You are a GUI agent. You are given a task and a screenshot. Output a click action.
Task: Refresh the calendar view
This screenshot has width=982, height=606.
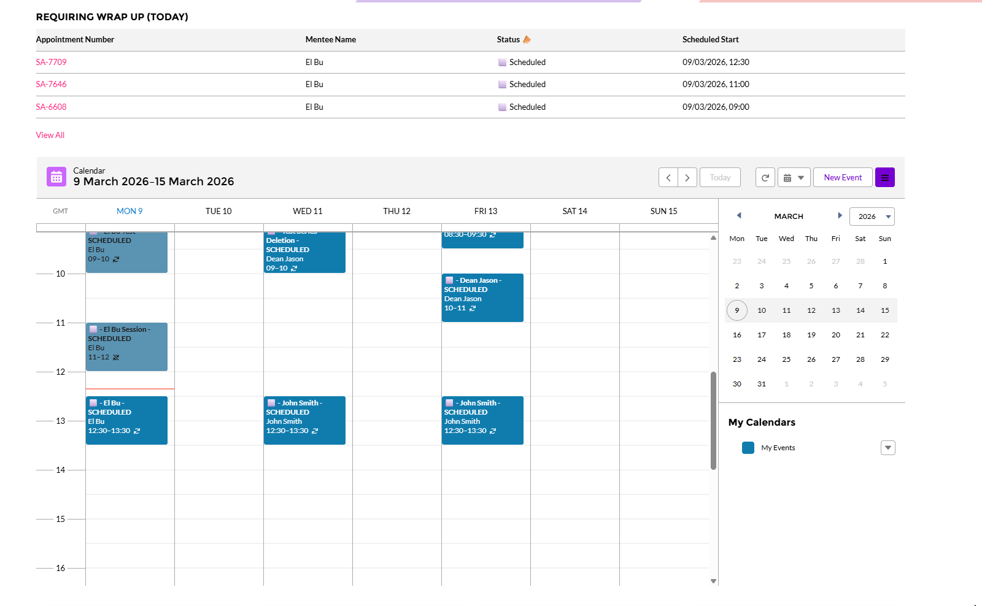pyautogui.click(x=765, y=177)
